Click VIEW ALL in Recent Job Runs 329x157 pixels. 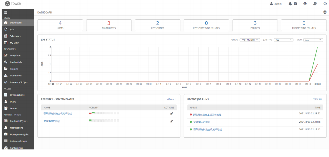click(317, 99)
